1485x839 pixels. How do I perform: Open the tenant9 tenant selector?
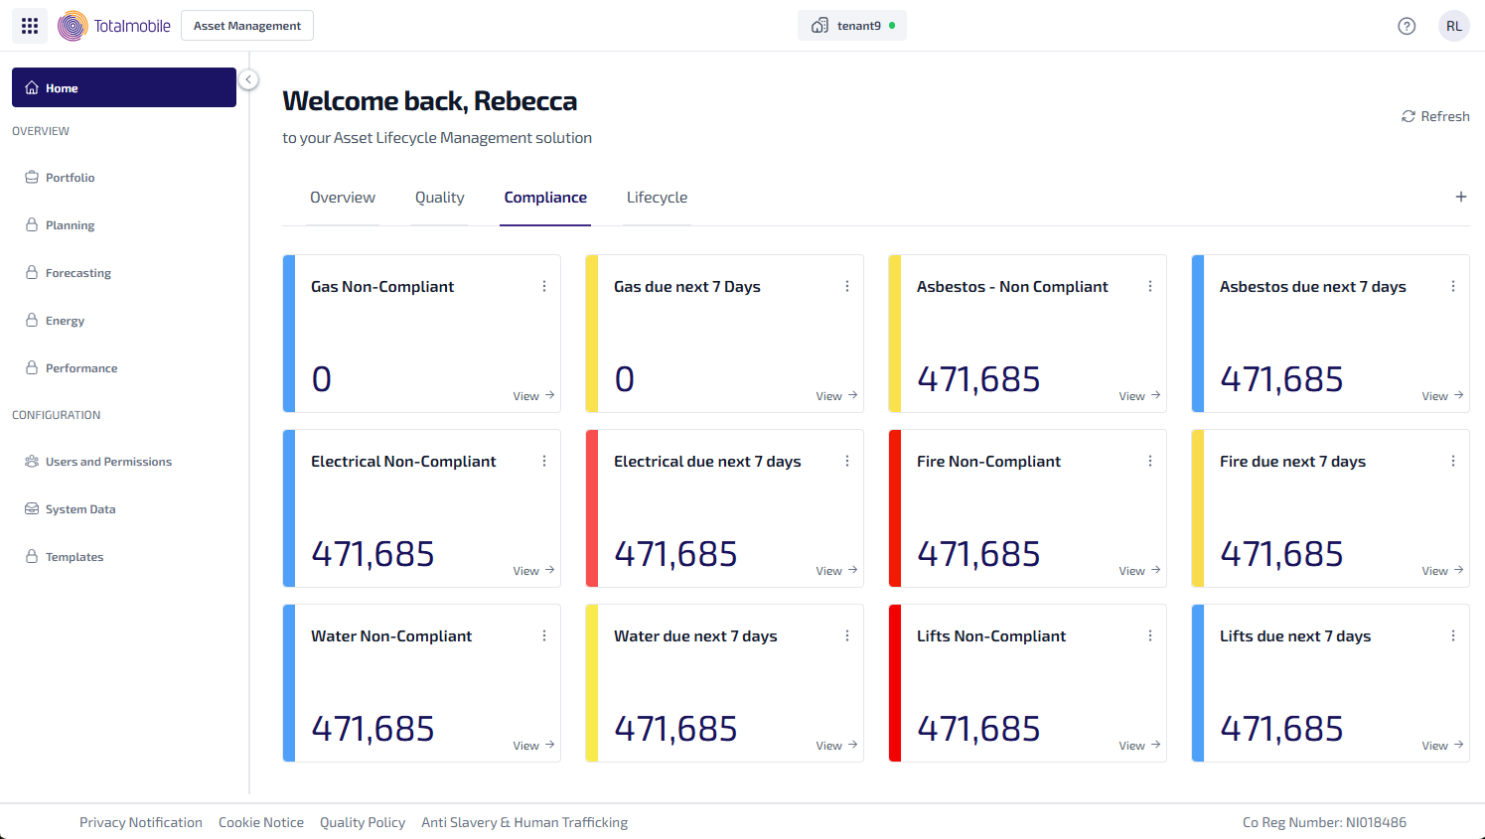click(851, 26)
